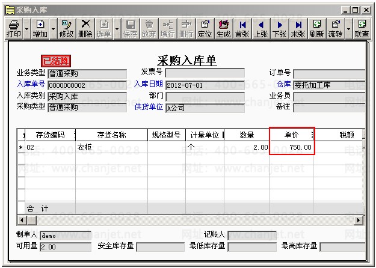The image size is (376, 268).
Task: Click the 计量单位 column header
Action: 205,135
